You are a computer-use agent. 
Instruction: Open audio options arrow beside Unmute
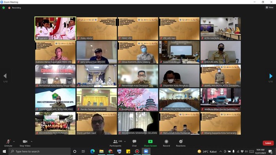14,142
